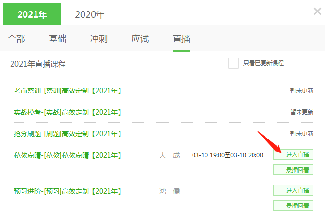Open 实战模考-[实战]高效定制 course link
The image size is (325, 220).
coord(68,112)
